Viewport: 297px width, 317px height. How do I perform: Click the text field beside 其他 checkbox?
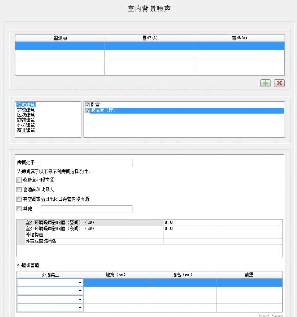point(87,209)
